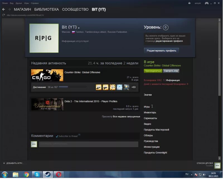The height and width of the screenshot is (179, 223).
Task: Go to the СООБЩЕСТВО tab
Action: pyautogui.click(x=75, y=9)
